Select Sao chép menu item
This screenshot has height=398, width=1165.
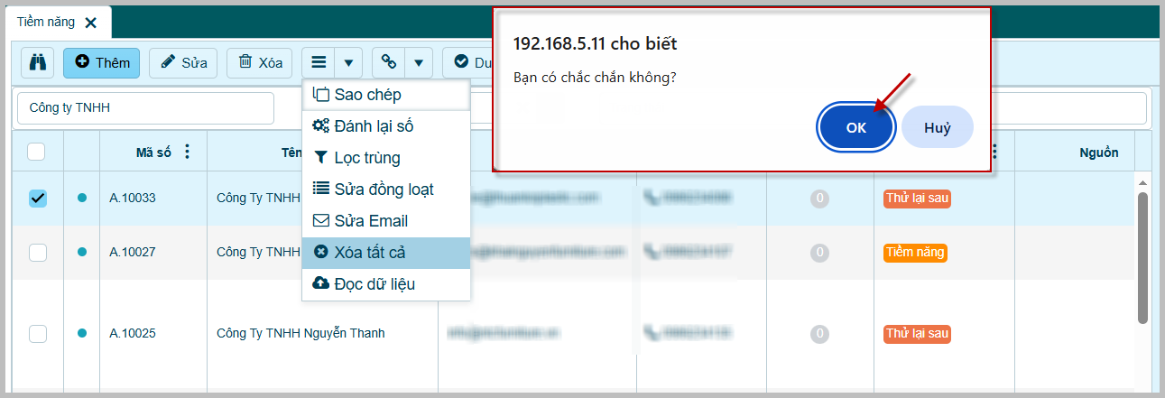(x=367, y=95)
